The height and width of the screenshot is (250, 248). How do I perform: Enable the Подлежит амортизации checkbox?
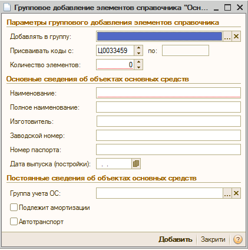pos(14,208)
